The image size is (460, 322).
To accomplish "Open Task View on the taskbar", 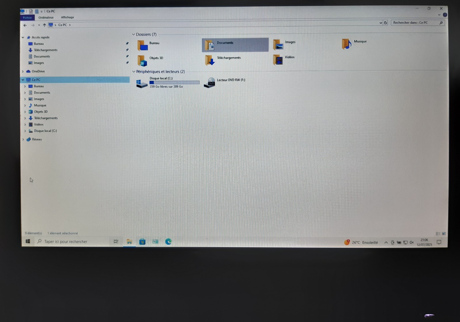I will click(x=116, y=241).
